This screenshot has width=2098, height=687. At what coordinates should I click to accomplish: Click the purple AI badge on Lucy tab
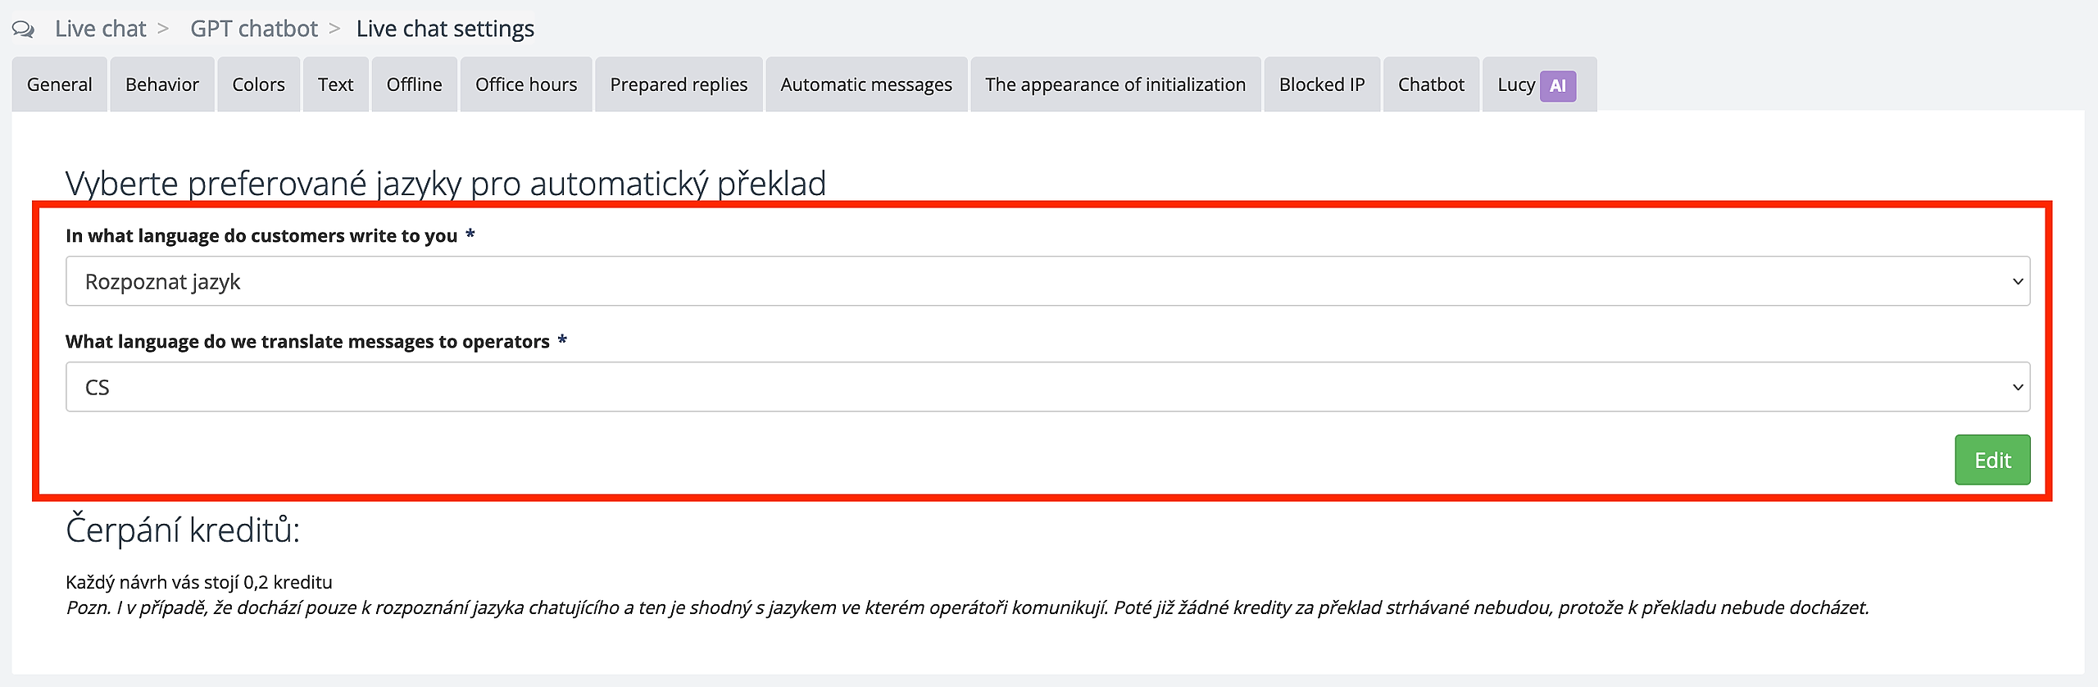tap(1557, 85)
